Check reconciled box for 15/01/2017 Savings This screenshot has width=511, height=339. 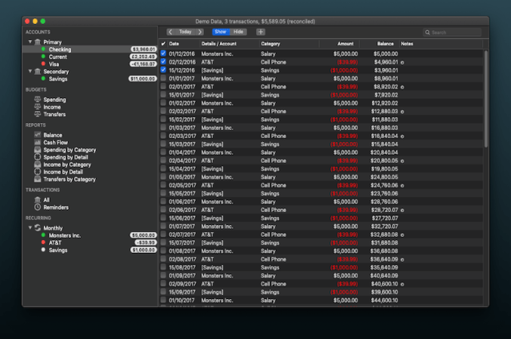click(163, 95)
